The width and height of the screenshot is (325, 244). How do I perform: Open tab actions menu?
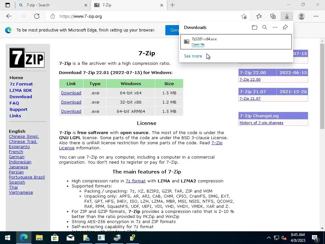[8, 5]
